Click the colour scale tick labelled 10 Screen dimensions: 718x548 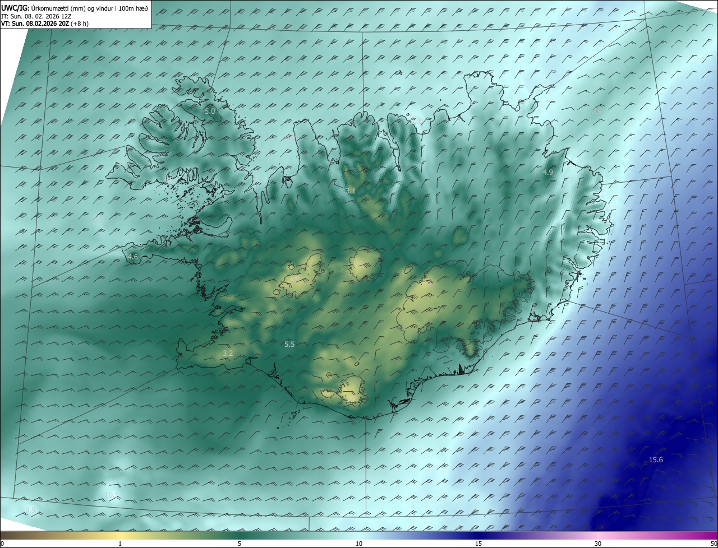[359, 544]
